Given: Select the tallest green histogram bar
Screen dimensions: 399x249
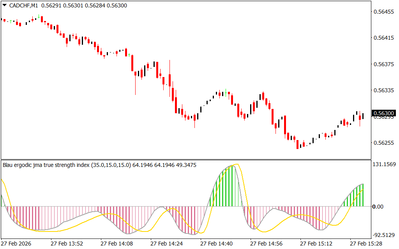Looking at the screenshot, I should pos(233,186).
